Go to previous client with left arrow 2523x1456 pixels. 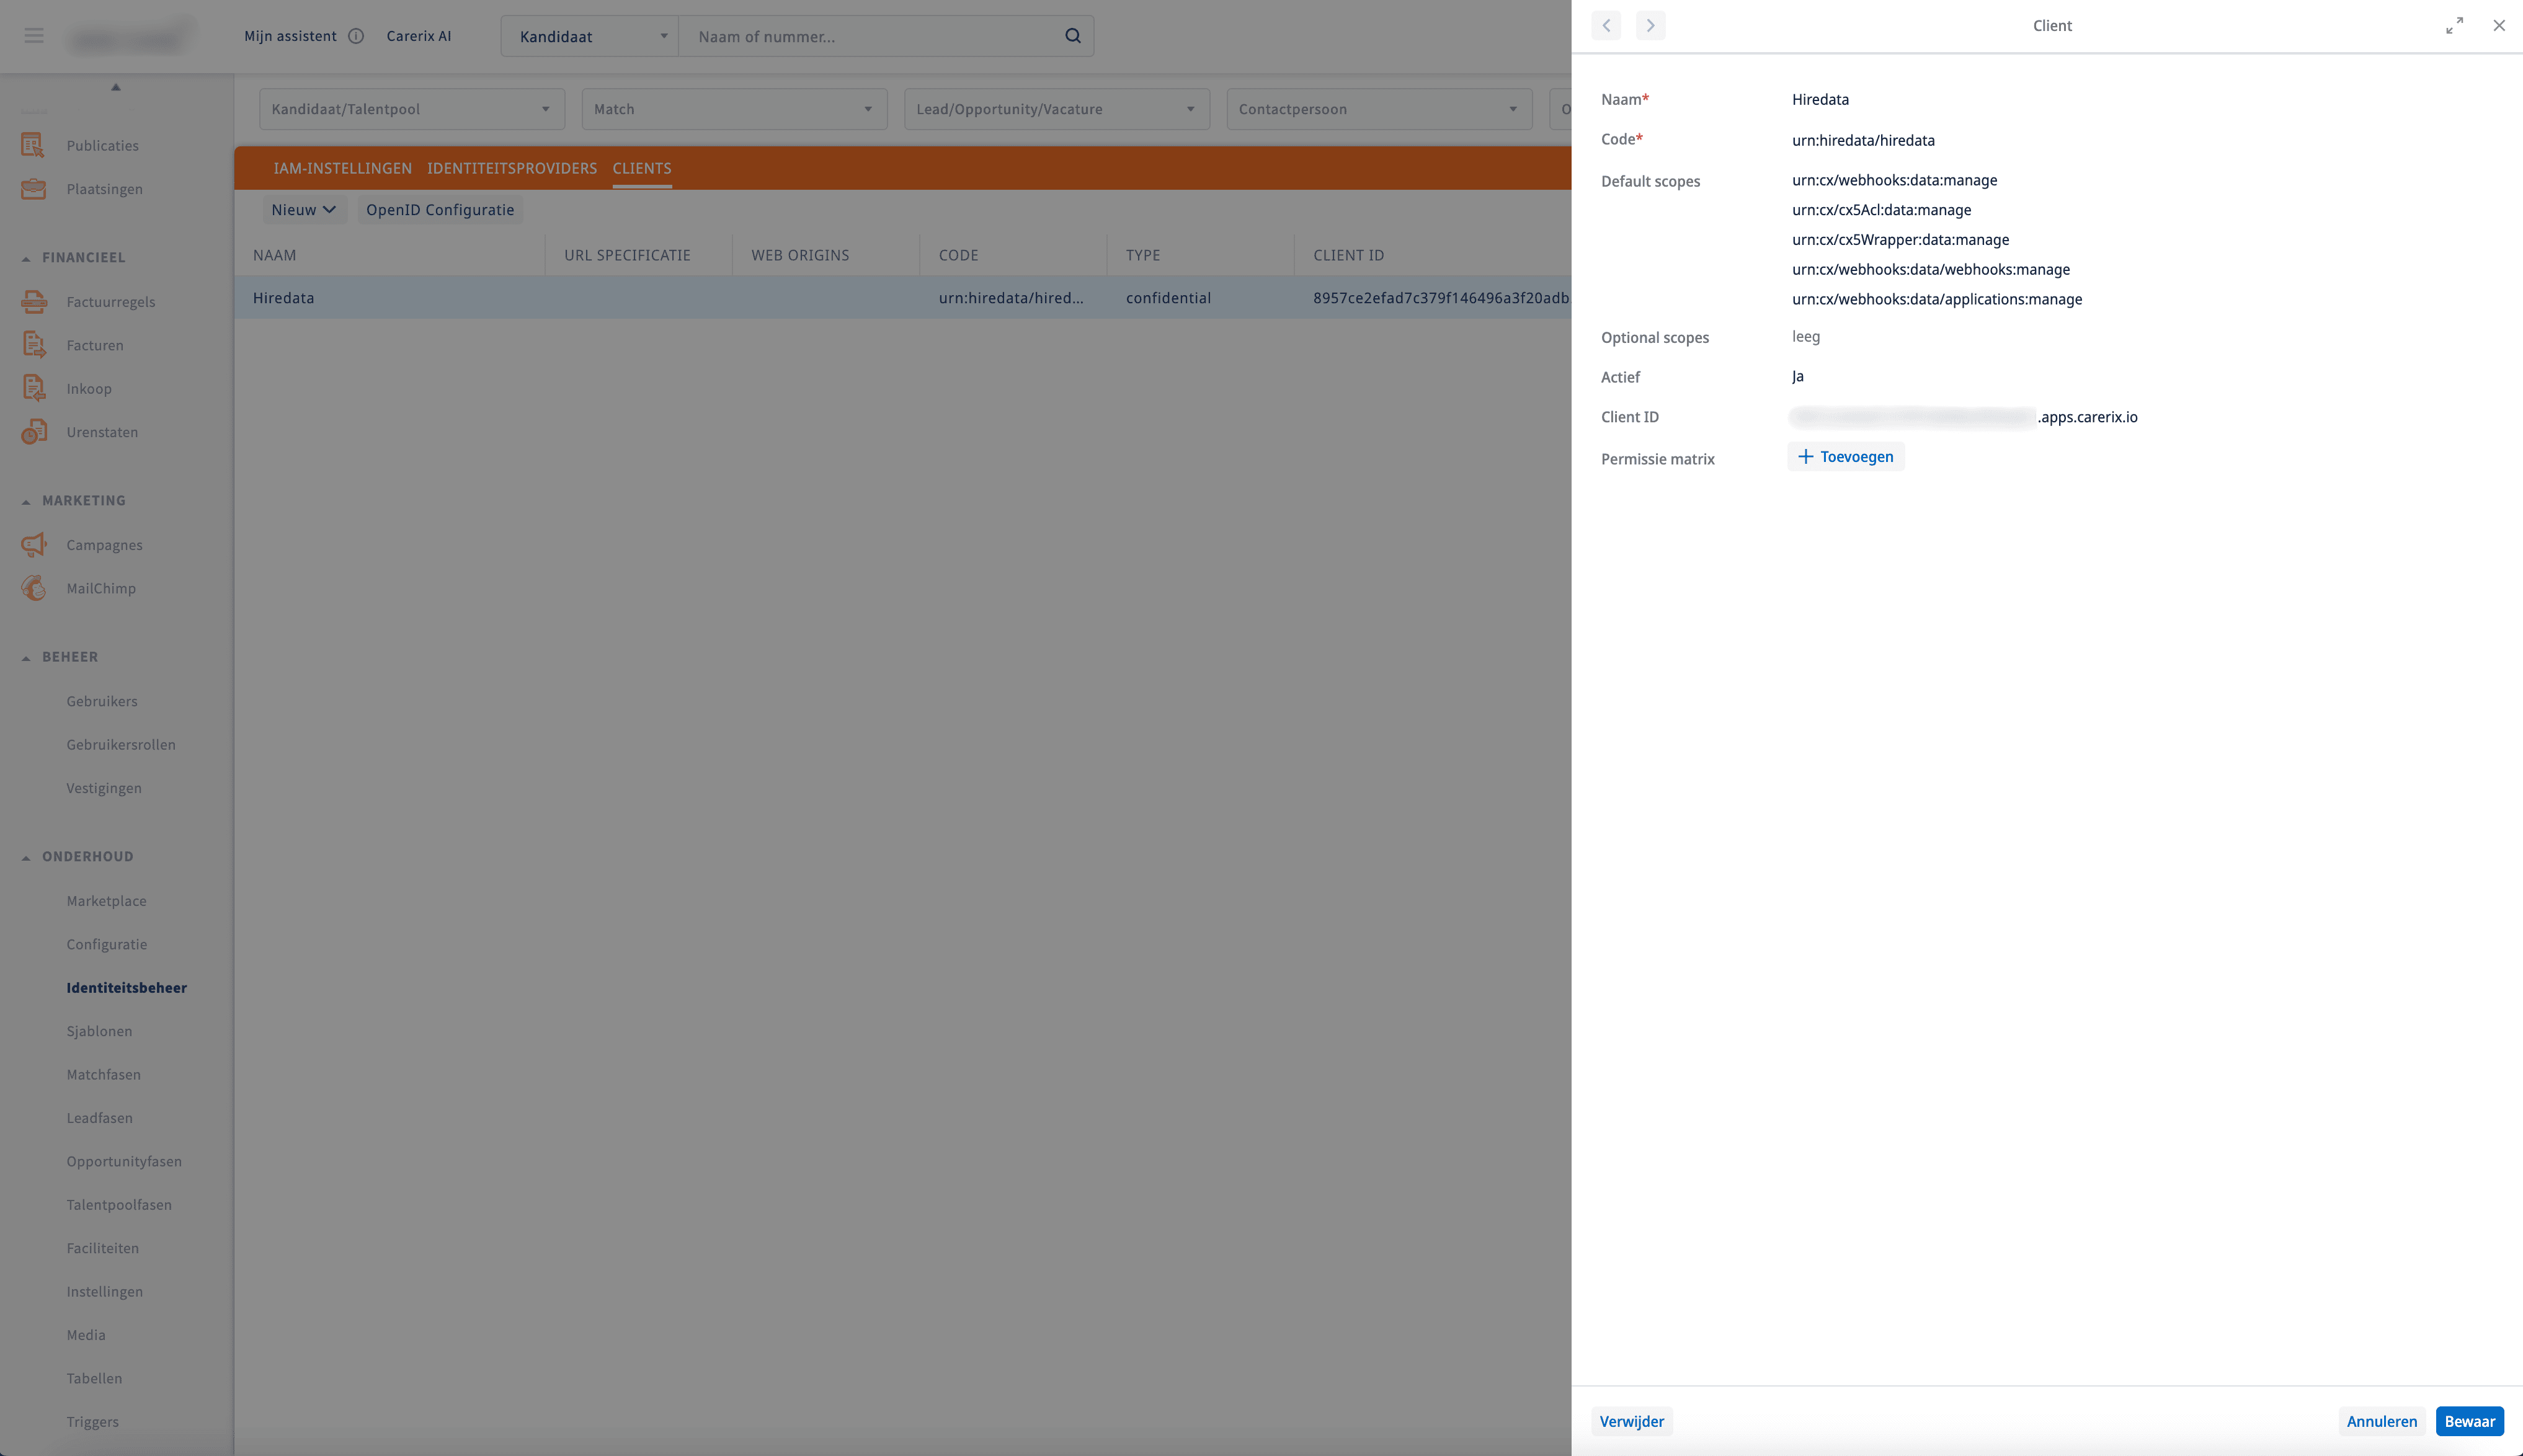[x=1606, y=26]
